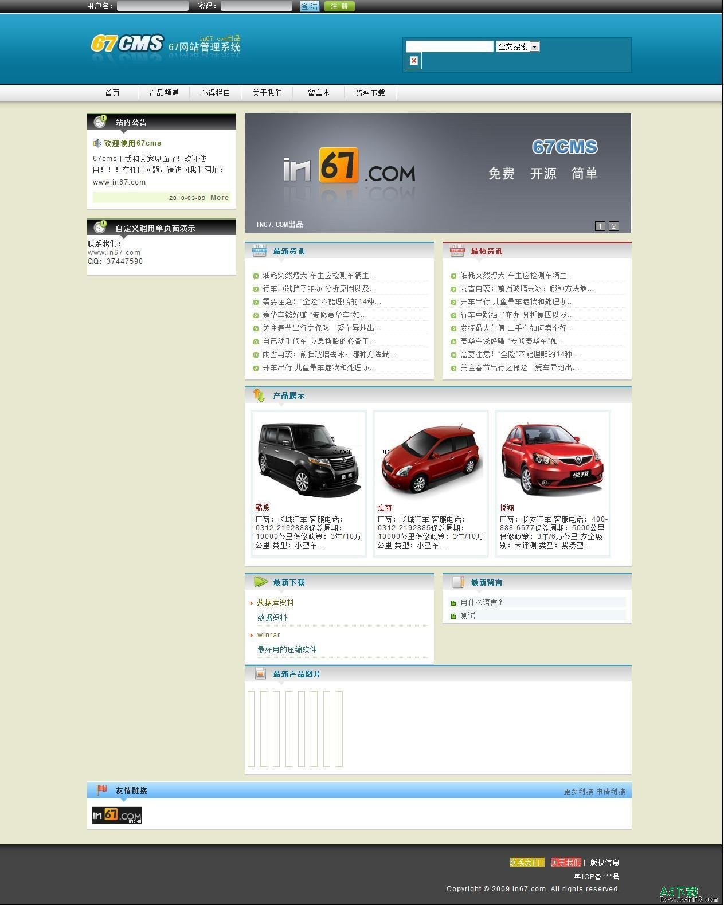The width and height of the screenshot is (724, 905).
Task: Open 用什么语言？ message
Action: [482, 602]
